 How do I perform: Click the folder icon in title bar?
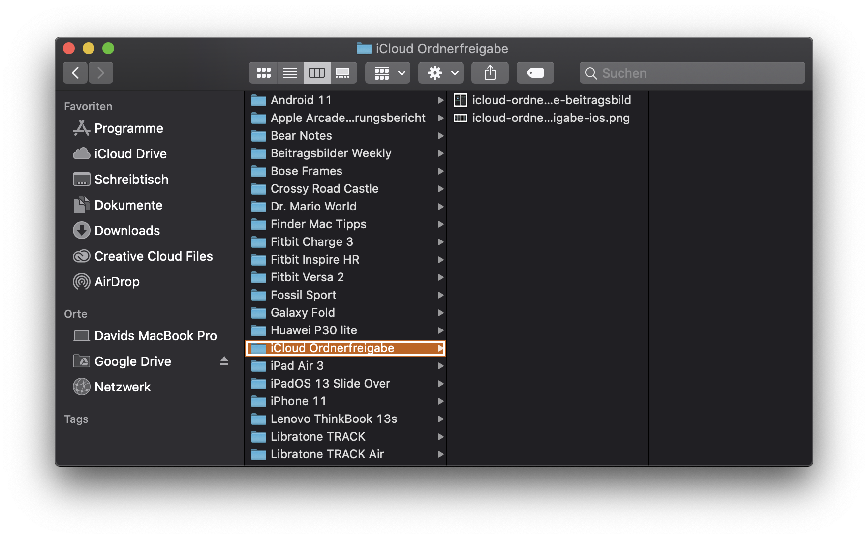364,48
